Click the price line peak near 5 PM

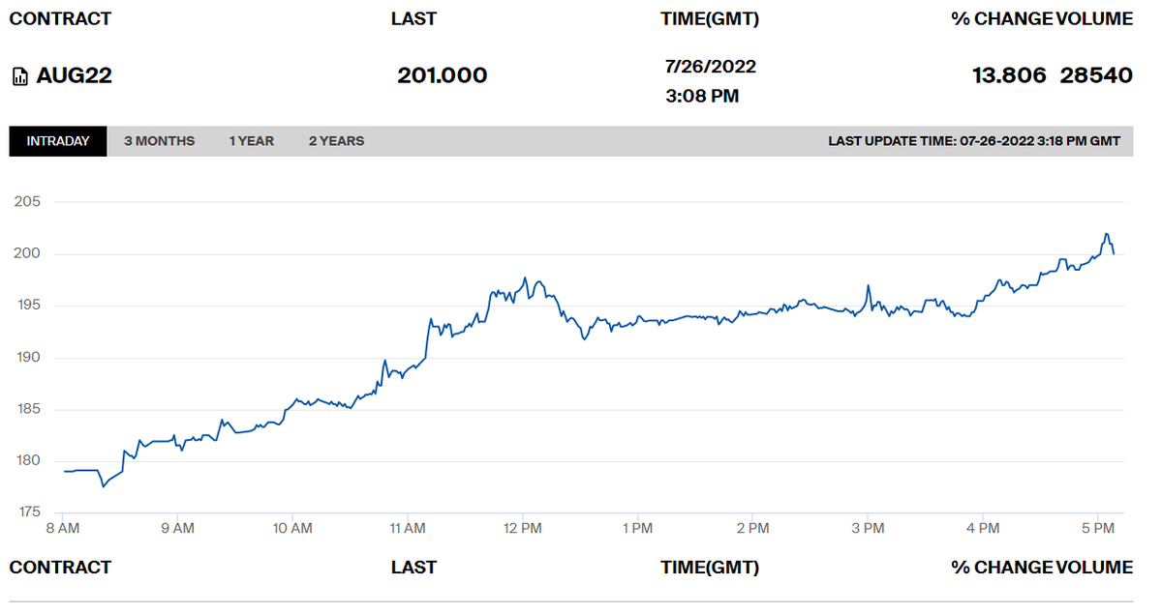1106,234
